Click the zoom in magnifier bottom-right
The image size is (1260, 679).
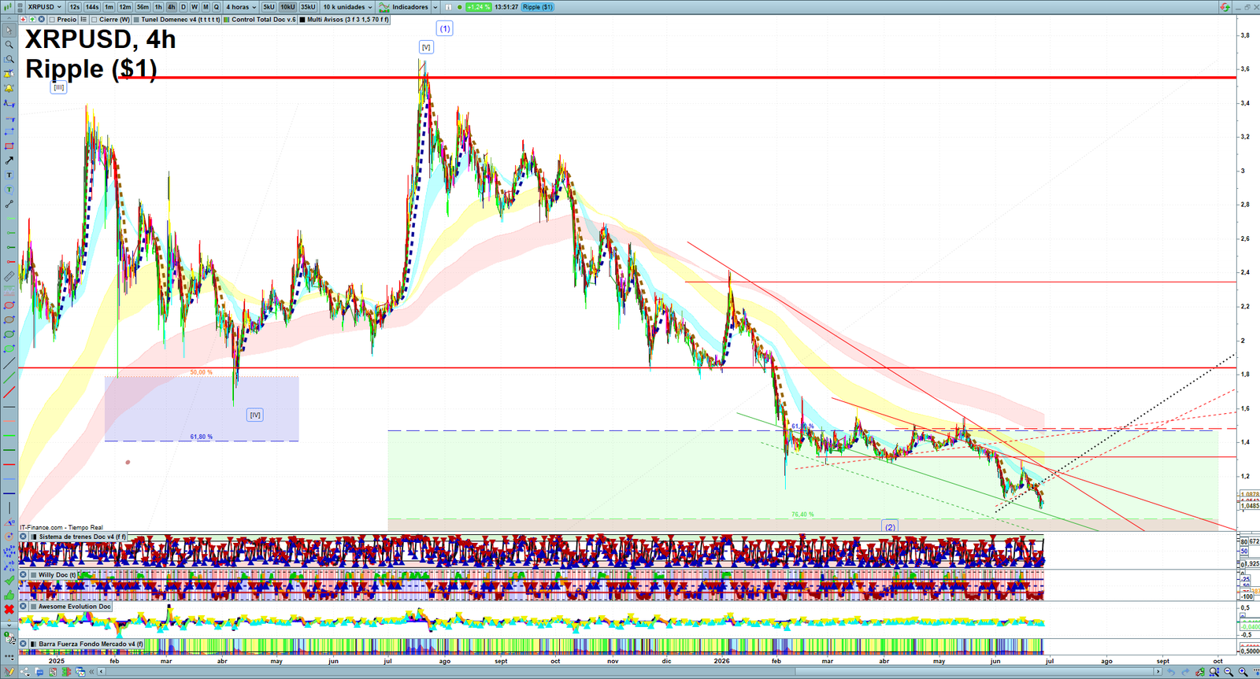click(1243, 671)
